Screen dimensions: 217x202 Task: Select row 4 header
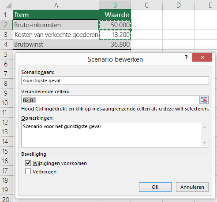(x=5, y=44)
